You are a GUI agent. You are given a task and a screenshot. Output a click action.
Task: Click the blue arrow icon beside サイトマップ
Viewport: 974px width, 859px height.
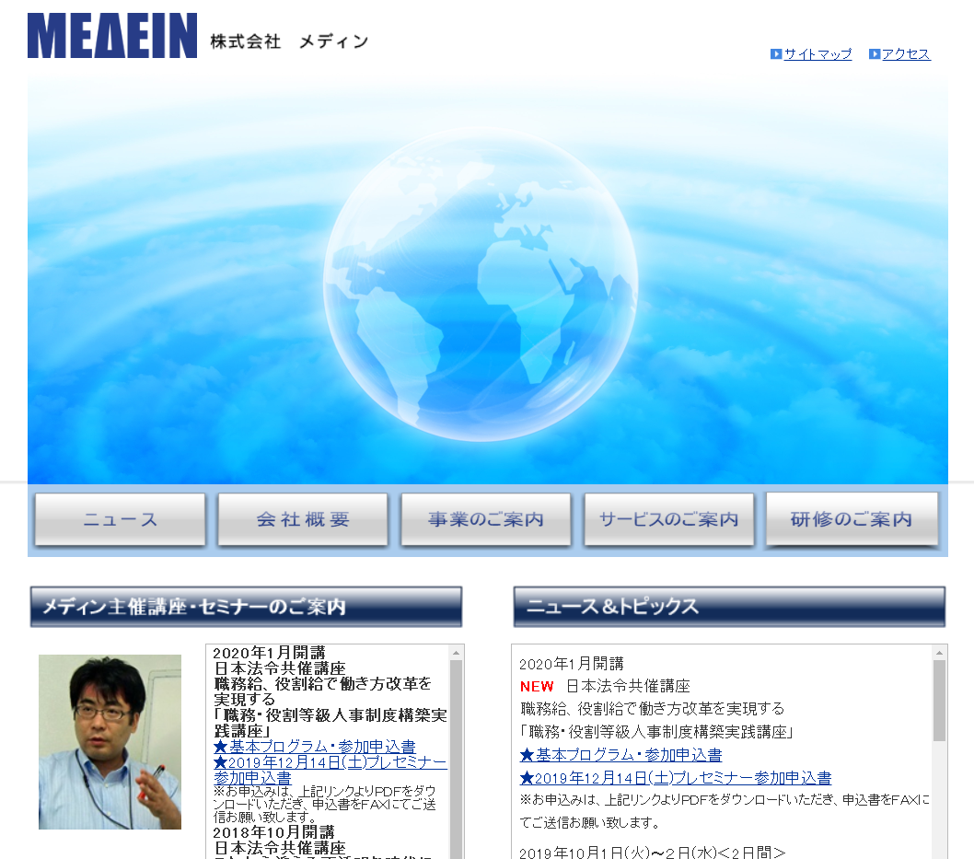[x=774, y=53]
